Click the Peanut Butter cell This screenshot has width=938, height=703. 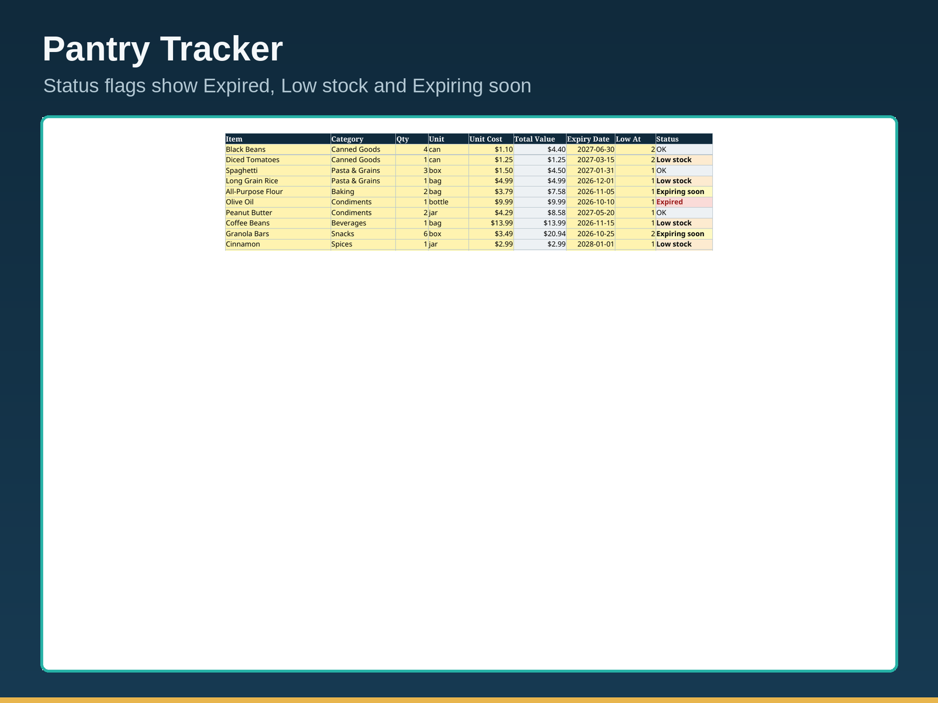278,213
